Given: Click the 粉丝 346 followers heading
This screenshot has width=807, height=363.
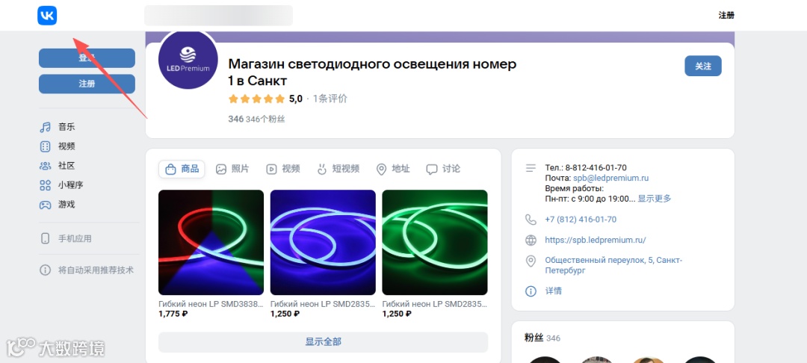Looking at the screenshot, I should [542, 338].
